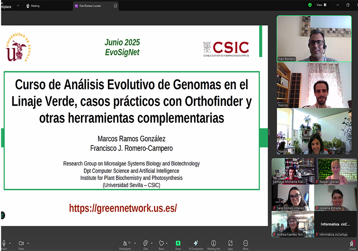Open the AI Companion

[x=196, y=243]
